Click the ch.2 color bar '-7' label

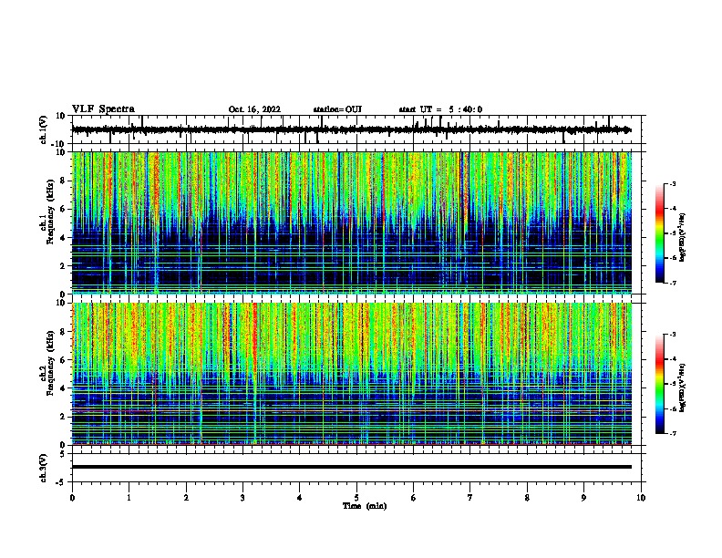click(x=673, y=433)
